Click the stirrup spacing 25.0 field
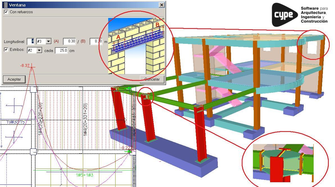The image size is (335, 187). tap(61, 51)
